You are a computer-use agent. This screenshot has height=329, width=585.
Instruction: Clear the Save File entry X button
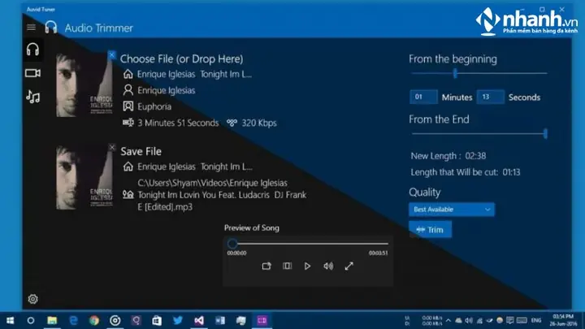pyautogui.click(x=112, y=147)
